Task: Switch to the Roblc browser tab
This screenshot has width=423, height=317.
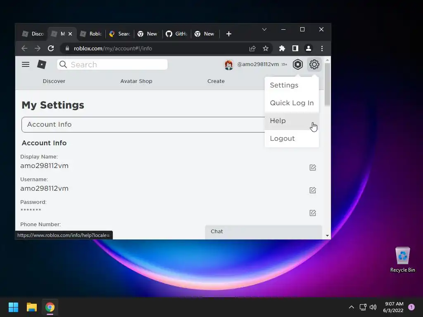Action: (91, 34)
